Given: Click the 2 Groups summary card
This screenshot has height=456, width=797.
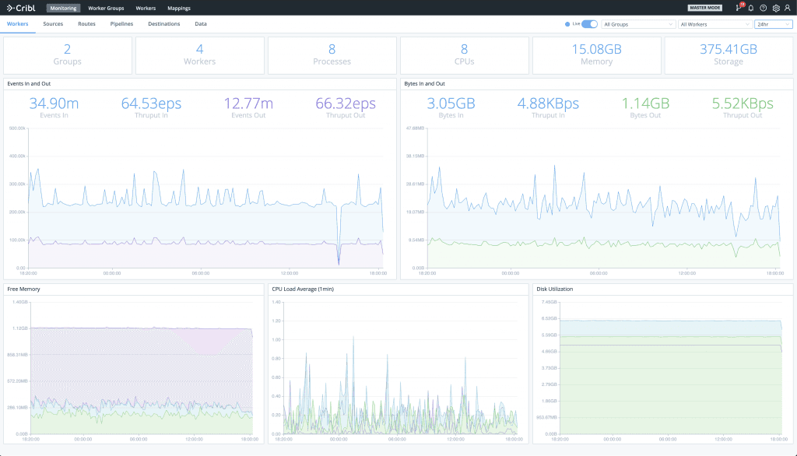Looking at the screenshot, I should coord(68,54).
